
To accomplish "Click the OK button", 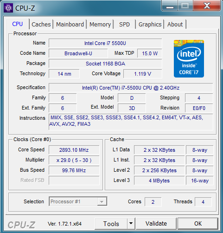I will click(x=198, y=224).
